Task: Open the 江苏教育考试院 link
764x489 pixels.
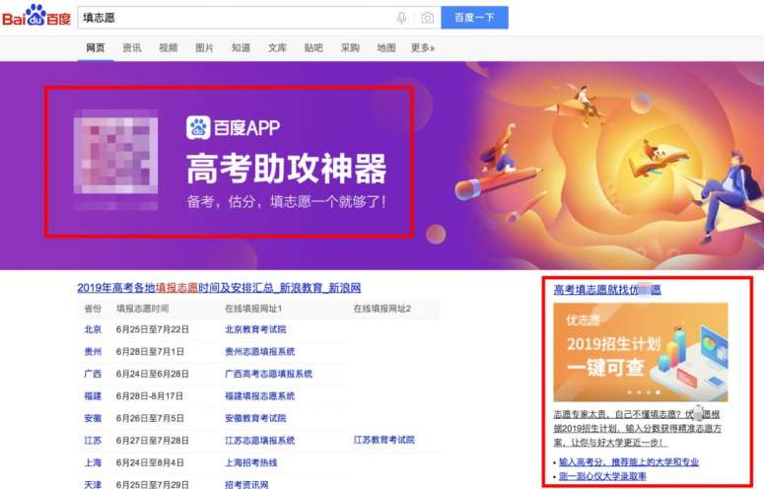Action: click(x=383, y=440)
